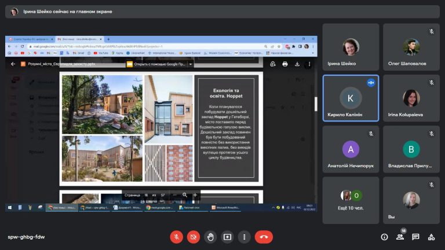Open meeting details info icon
445x250 pixels.
(384, 237)
